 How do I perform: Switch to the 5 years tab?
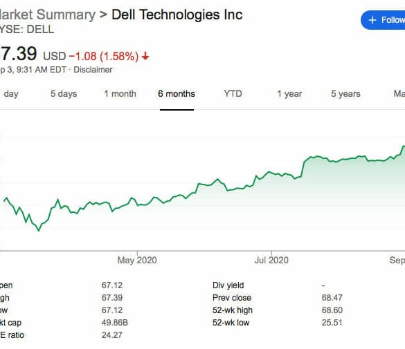345,94
